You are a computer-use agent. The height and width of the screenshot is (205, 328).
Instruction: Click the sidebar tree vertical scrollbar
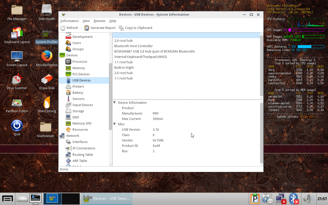[110, 97]
